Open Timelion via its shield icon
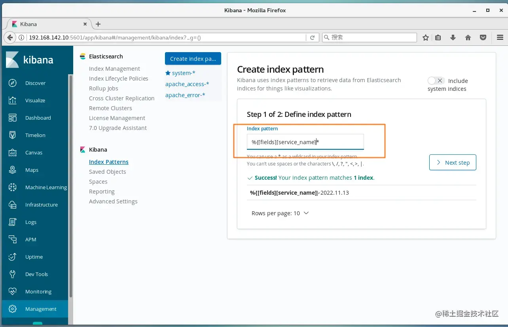Screen dimensions: 508x327 13,135
